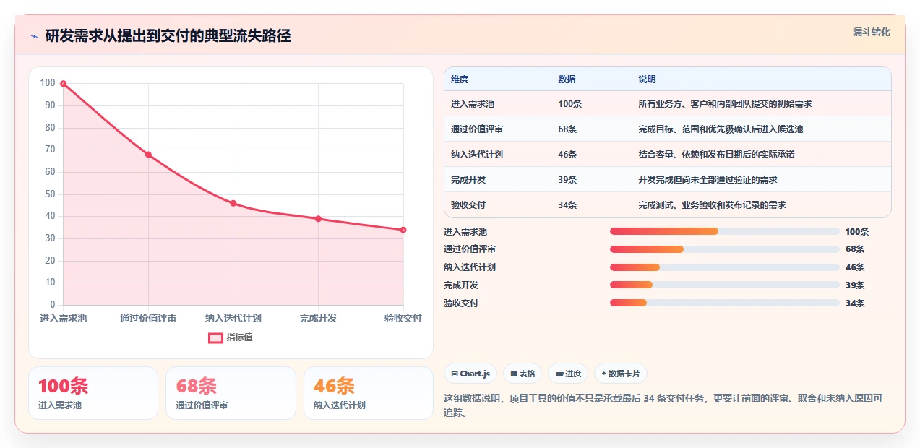The image size is (920, 448).
Task: Click the title 研发需求从提出到交付的典型流失路径
Action: click(168, 36)
